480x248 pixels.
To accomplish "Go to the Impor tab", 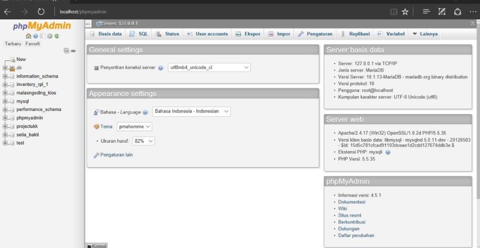I will (279, 34).
